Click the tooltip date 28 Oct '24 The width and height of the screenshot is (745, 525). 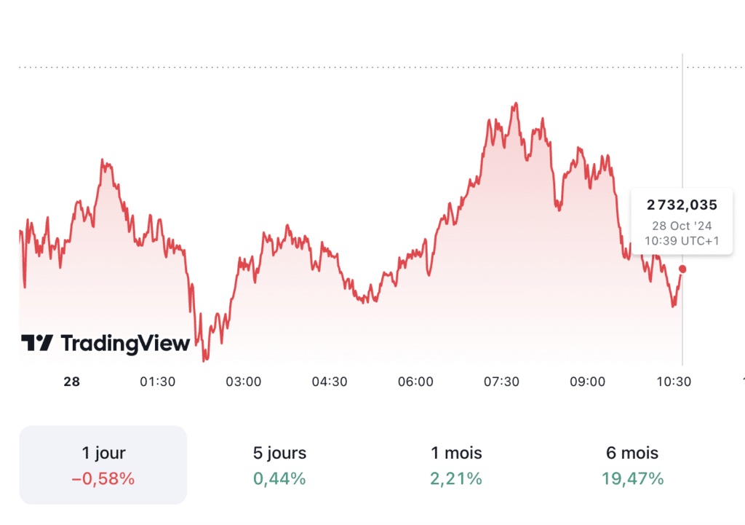[682, 226]
